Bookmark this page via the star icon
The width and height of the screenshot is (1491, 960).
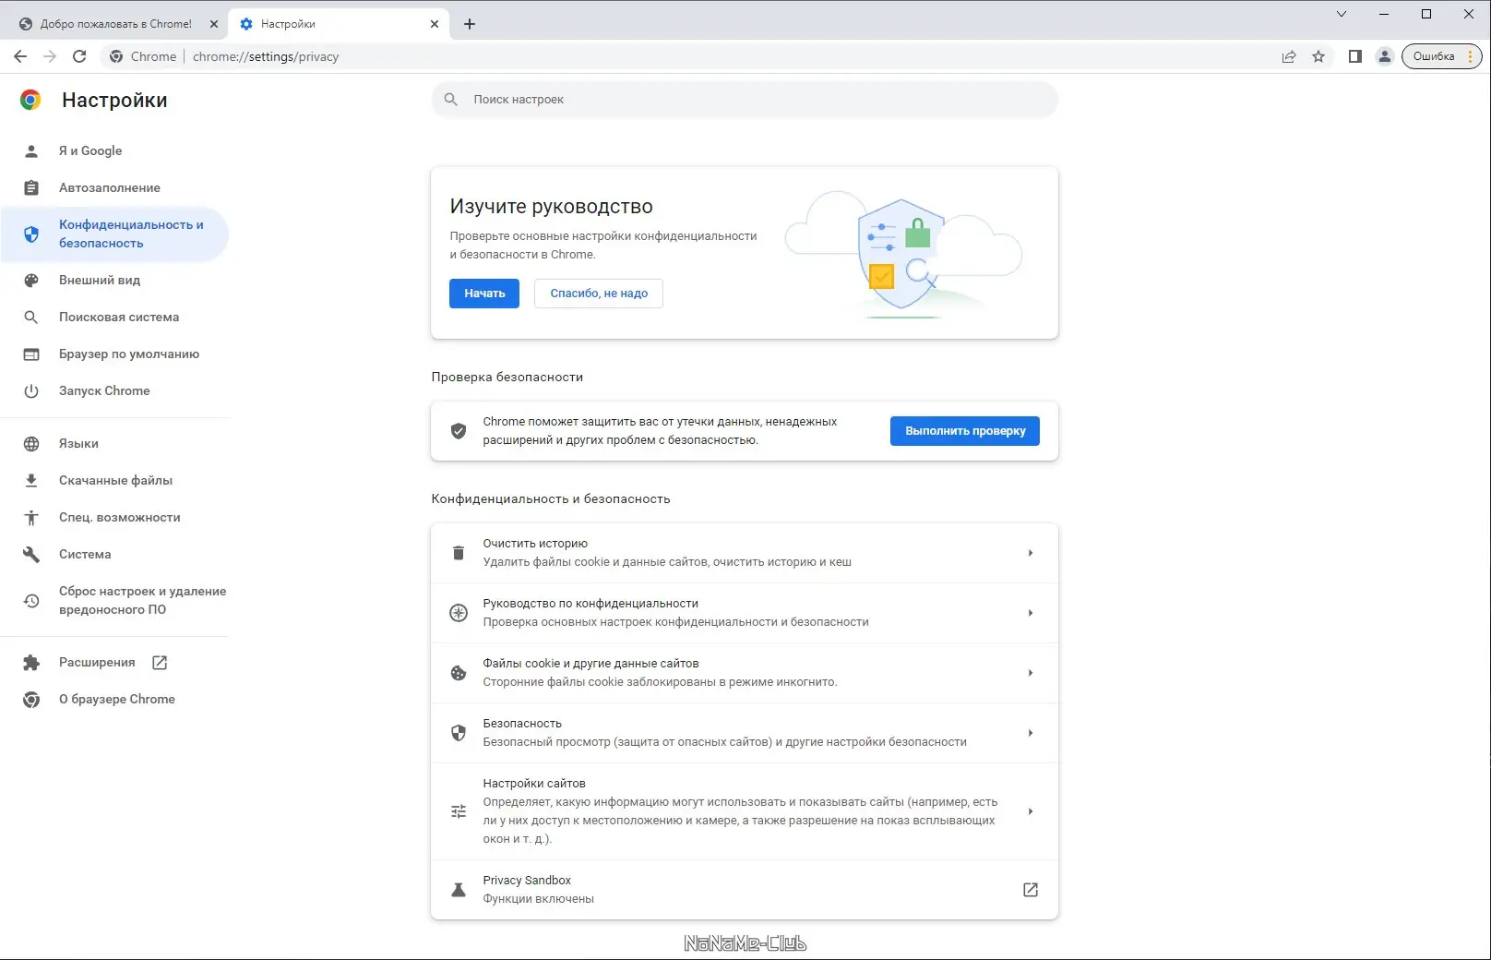[1319, 56]
